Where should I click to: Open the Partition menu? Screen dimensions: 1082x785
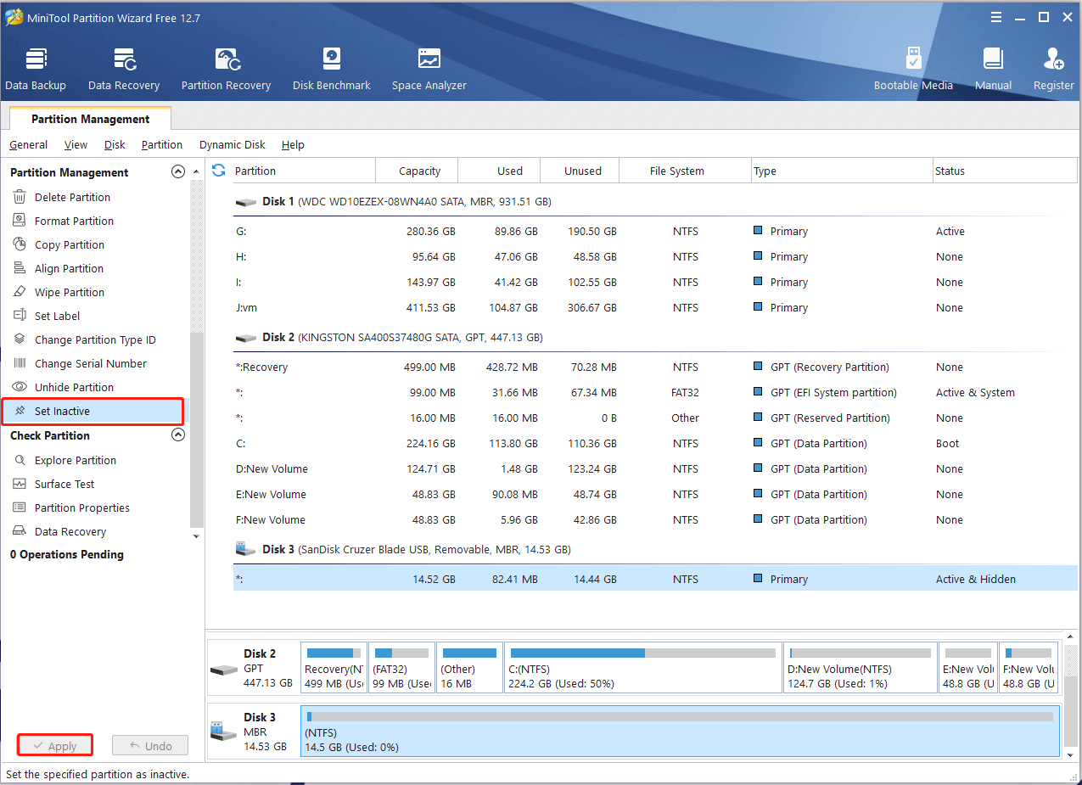[162, 144]
